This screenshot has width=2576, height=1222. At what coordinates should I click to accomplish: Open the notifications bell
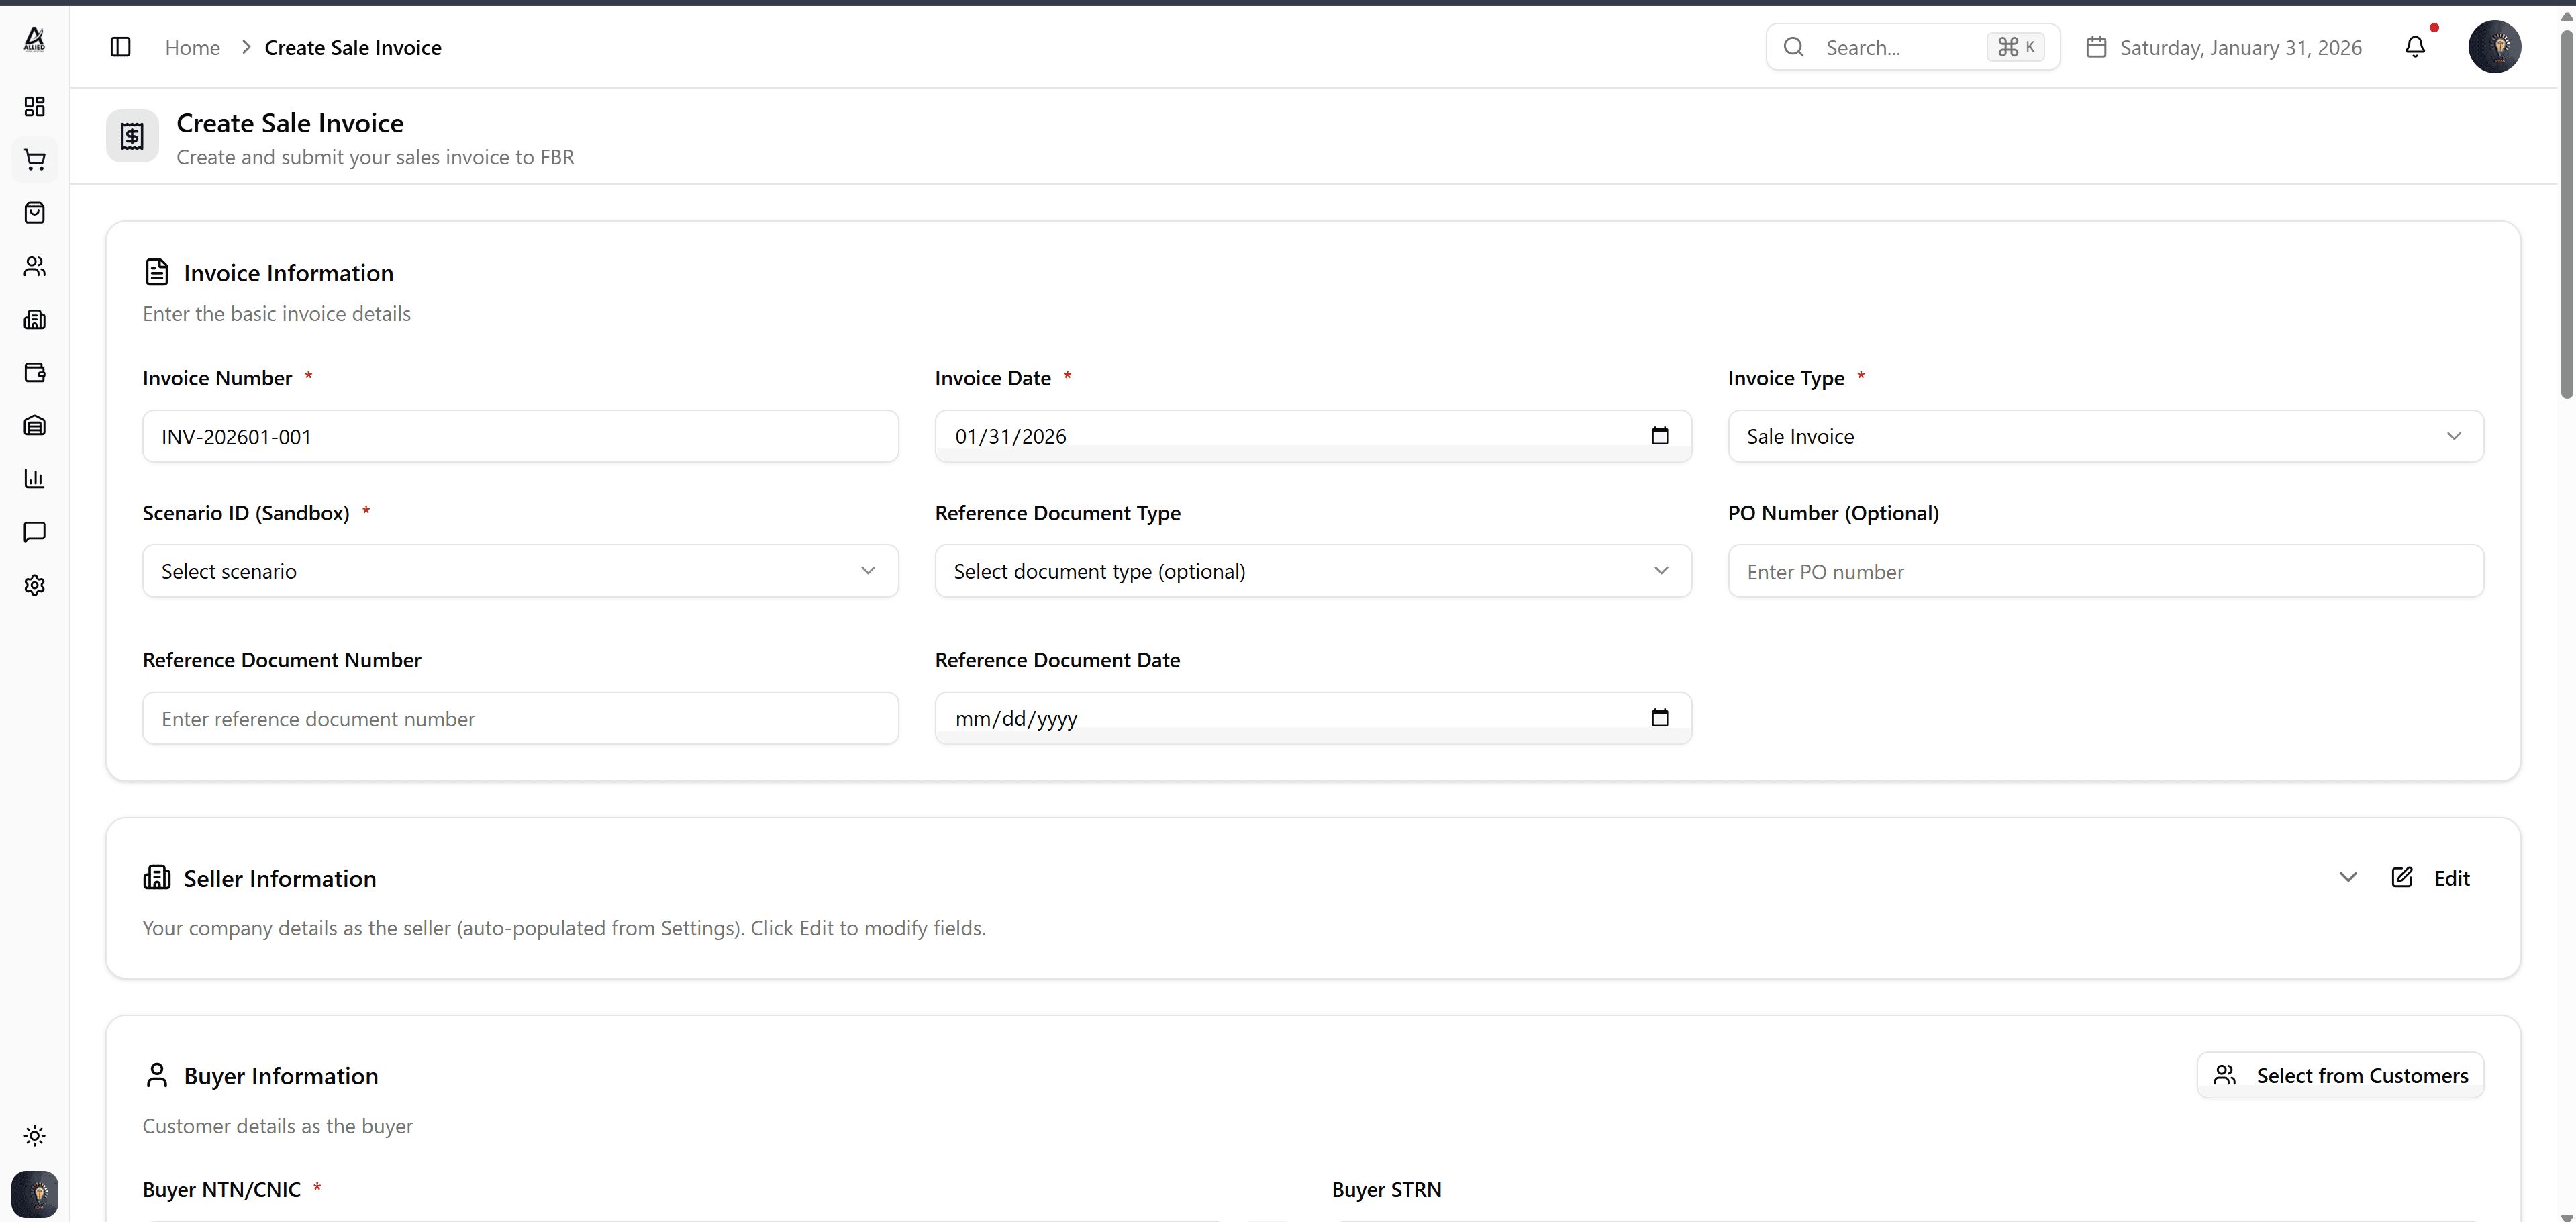[x=2417, y=47]
